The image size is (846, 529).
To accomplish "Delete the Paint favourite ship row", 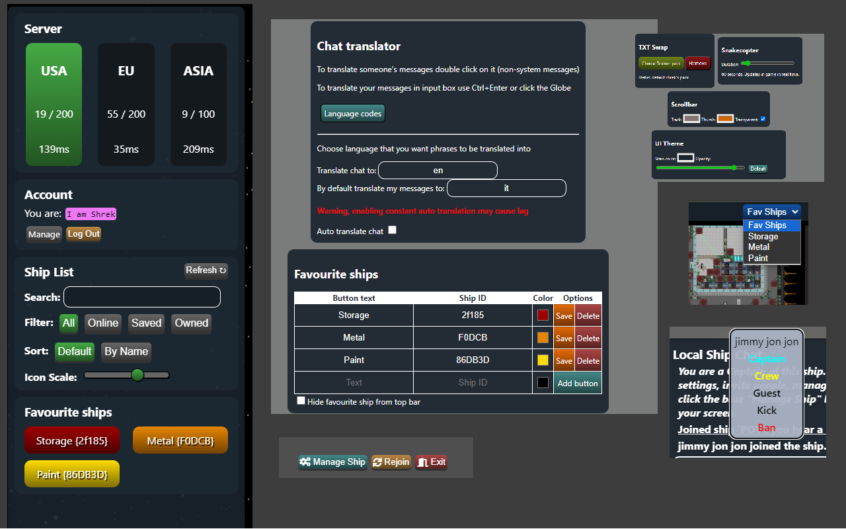I will (588, 360).
